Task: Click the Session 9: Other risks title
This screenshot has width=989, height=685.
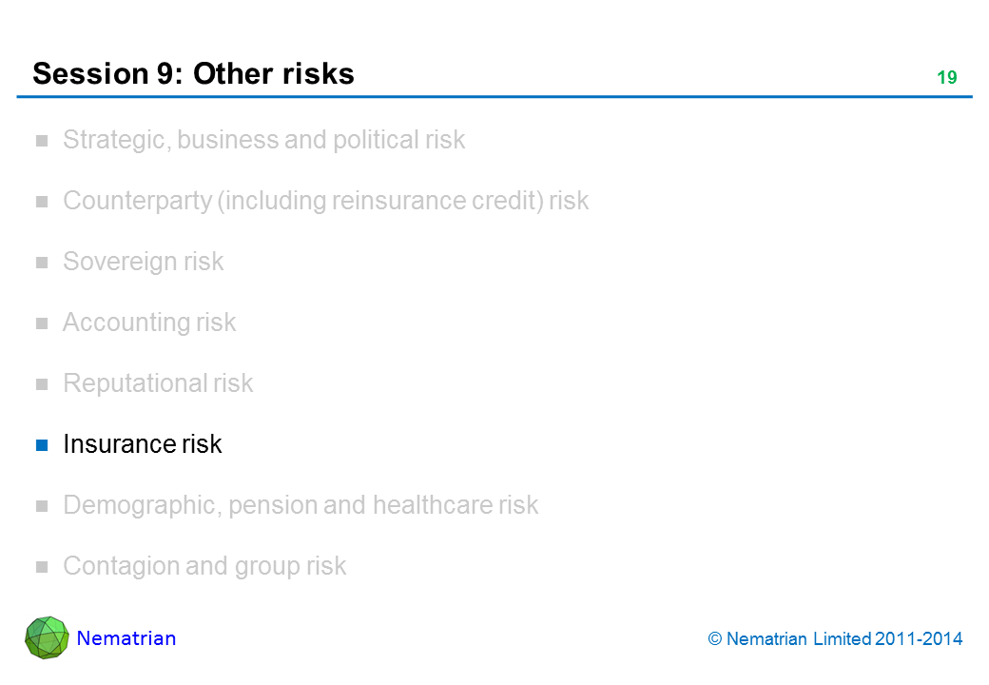Action: [193, 73]
